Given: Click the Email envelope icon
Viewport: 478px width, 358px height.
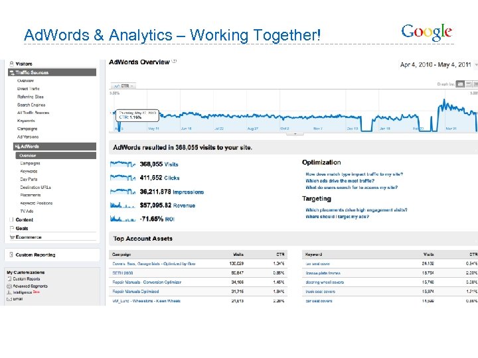Looking at the screenshot, I should (9, 298).
